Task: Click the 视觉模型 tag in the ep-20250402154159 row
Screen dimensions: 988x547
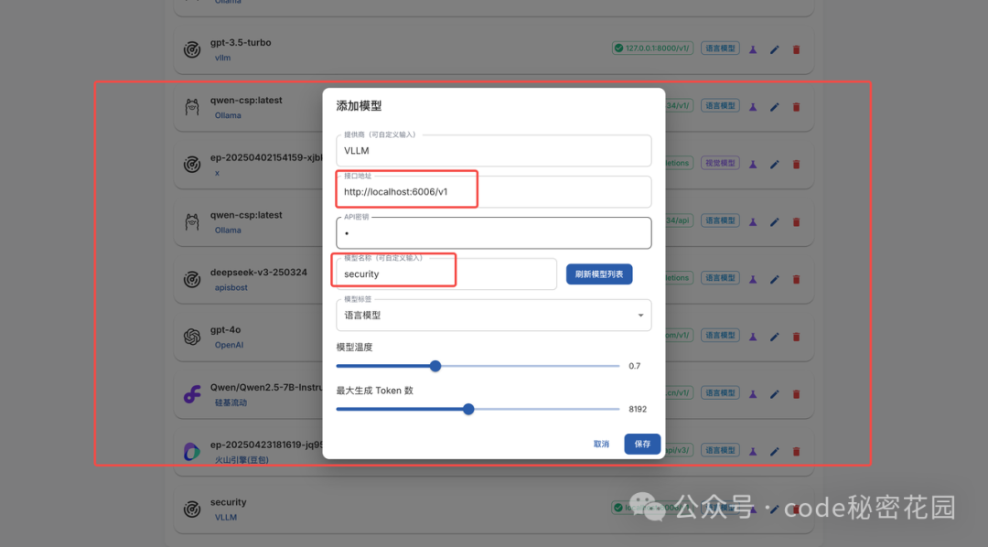Action: [x=720, y=163]
